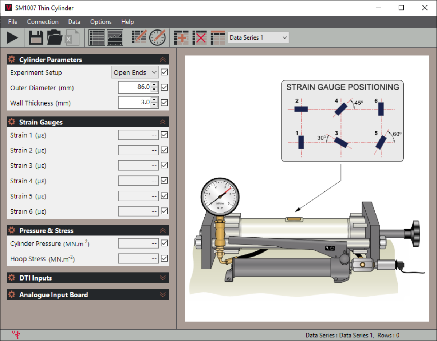Viewport: 437px width, 341px height.
Task: Export to Excel spreadsheet icon
Action: (72, 37)
